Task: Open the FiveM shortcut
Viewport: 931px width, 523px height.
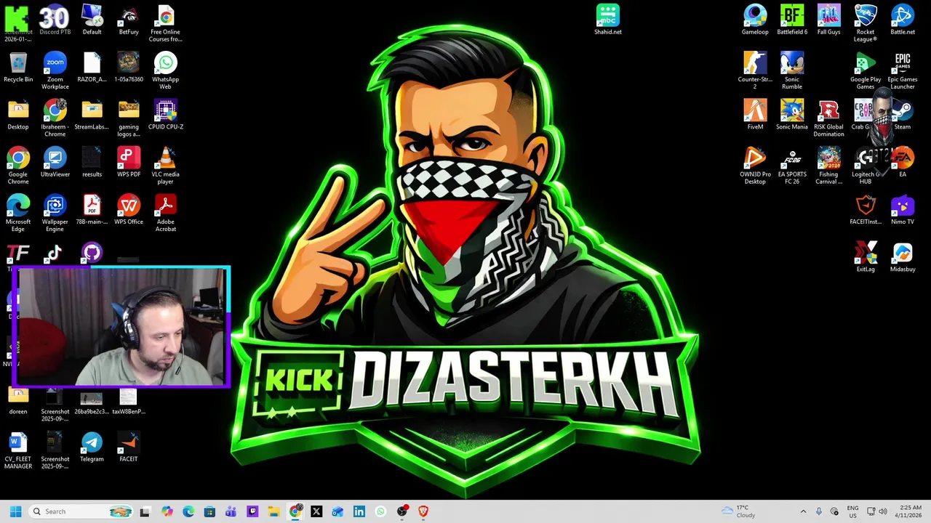Action: click(755, 115)
